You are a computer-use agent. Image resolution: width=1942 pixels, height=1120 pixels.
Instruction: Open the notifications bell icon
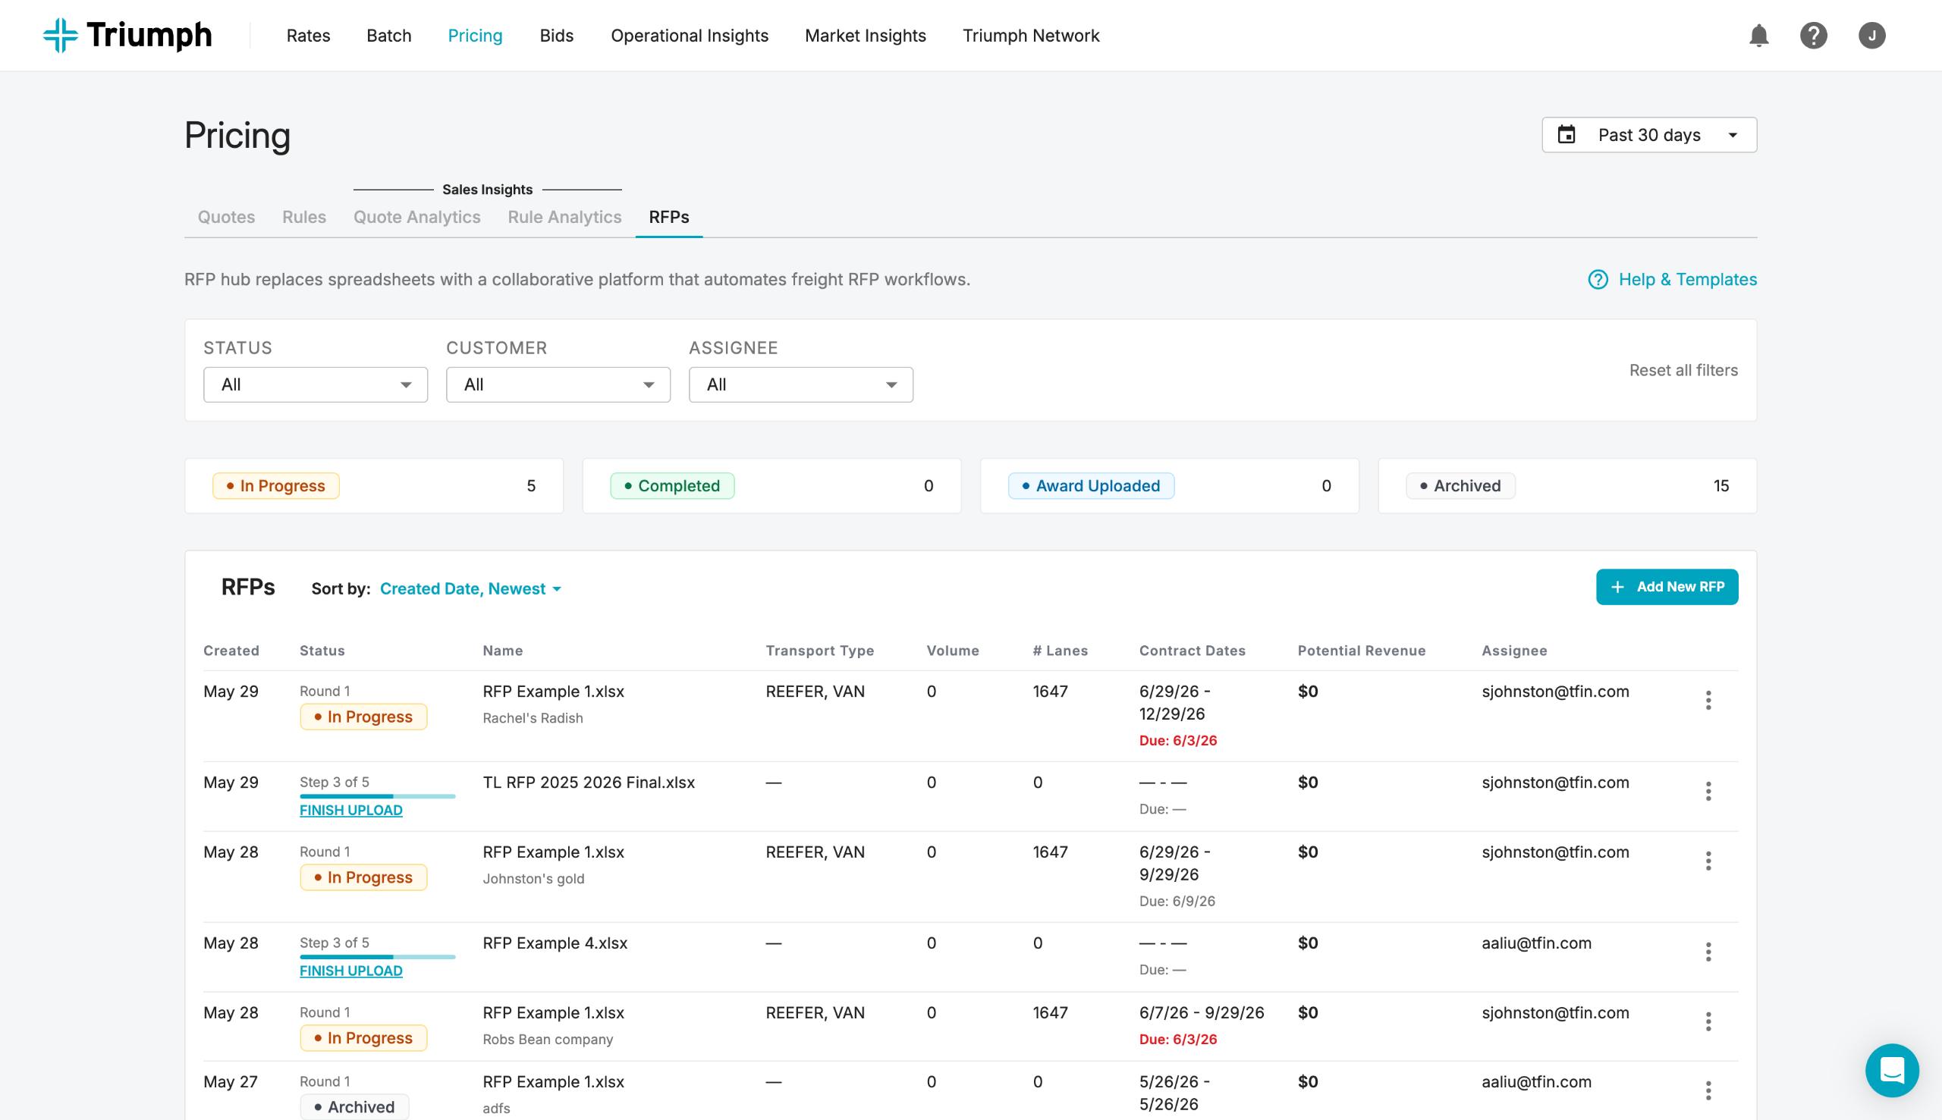1759,36
